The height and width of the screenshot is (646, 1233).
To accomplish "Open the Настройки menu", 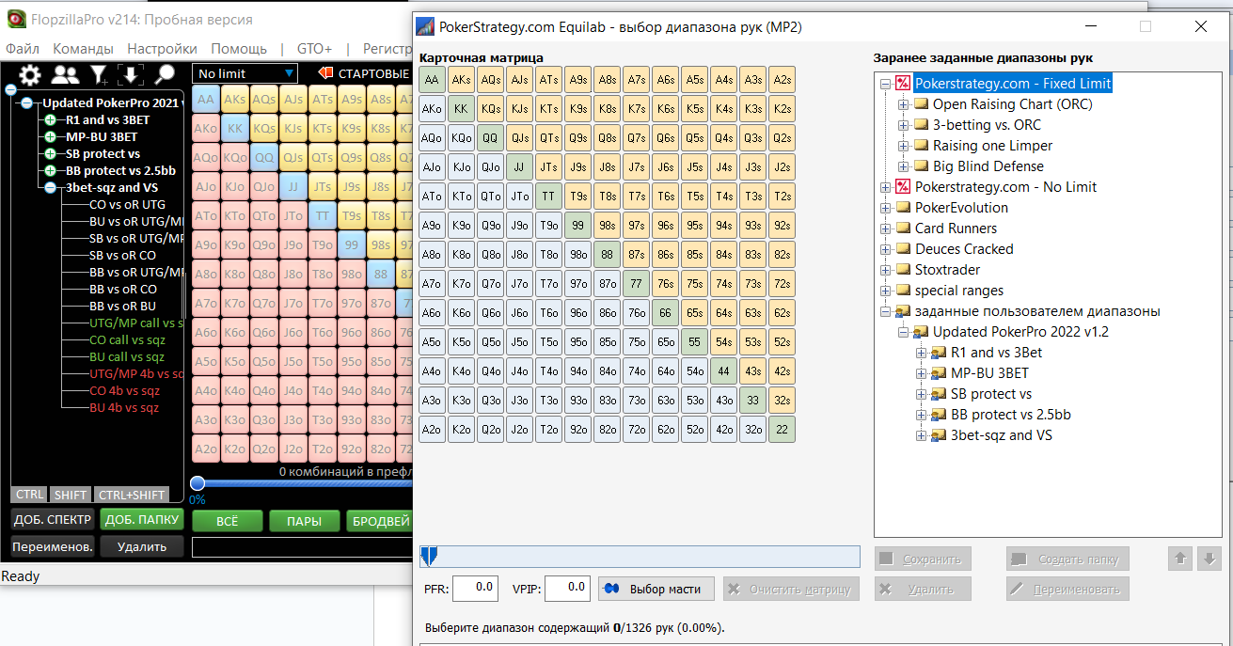I will click(162, 49).
